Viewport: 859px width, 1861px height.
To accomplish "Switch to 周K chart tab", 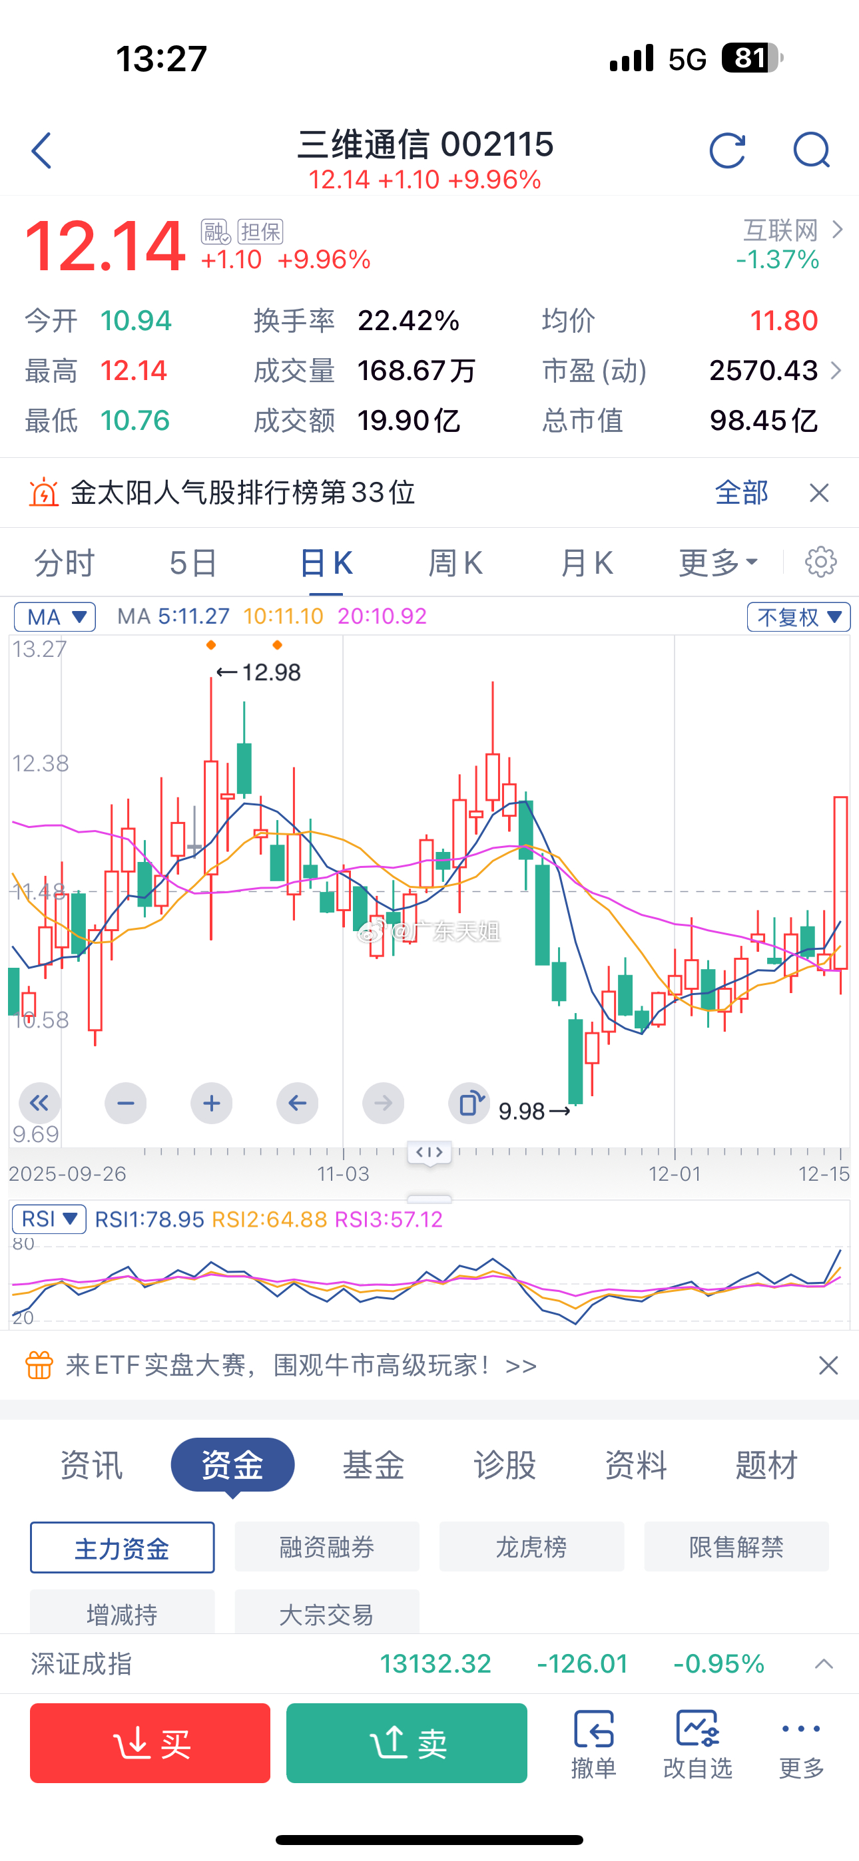I will coord(455,563).
